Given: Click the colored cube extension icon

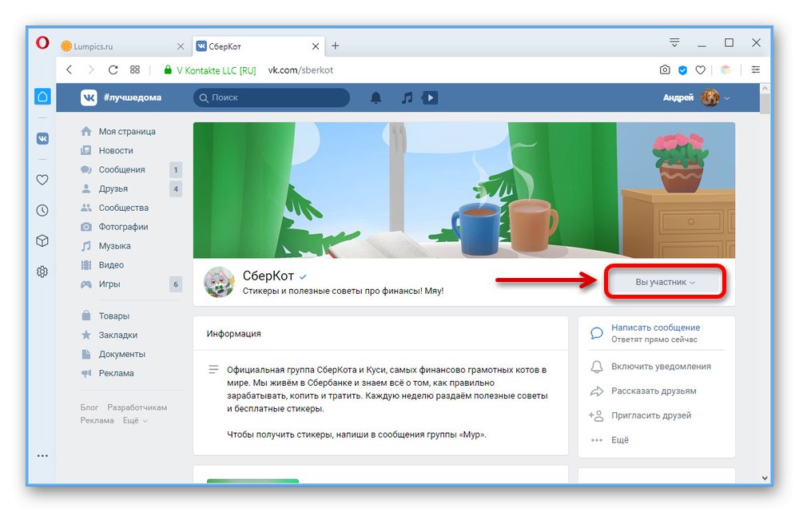Looking at the screenshot, I should coord(725,69).
